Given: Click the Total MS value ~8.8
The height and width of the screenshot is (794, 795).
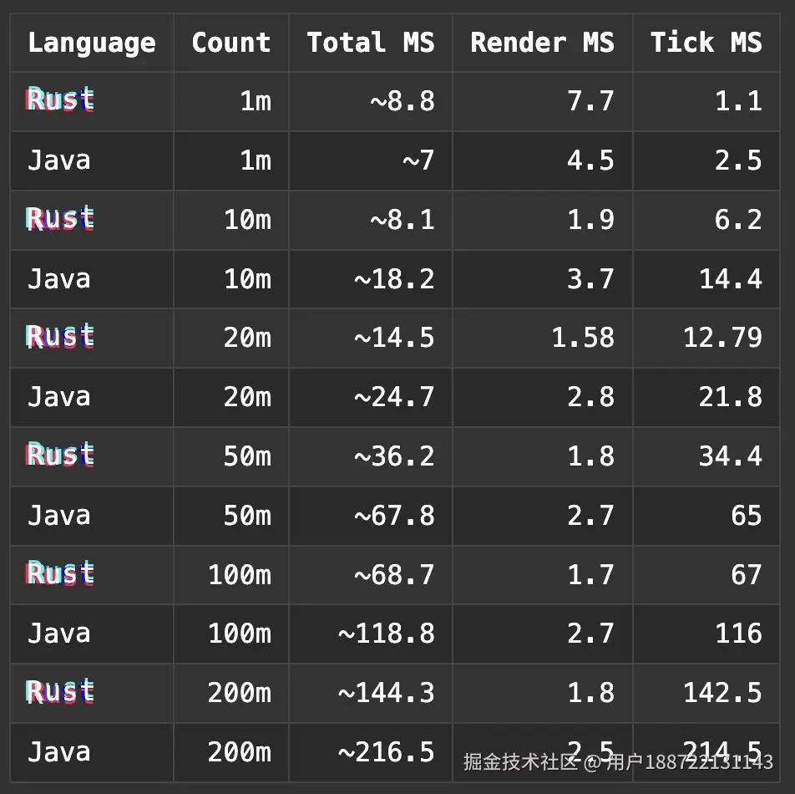Looking at the screenshot, I should point(403,101).
